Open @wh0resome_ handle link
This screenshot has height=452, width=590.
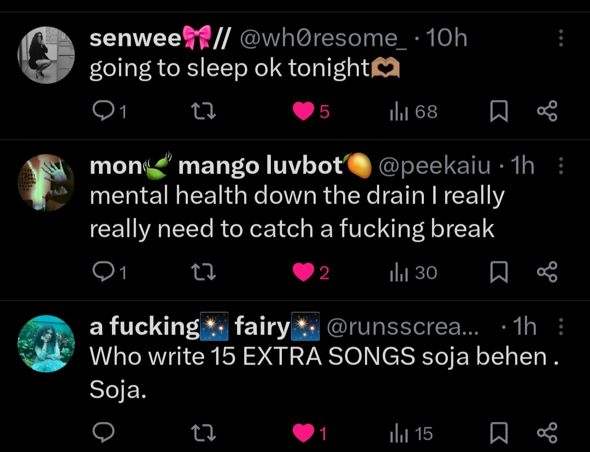tap(323, 38)
